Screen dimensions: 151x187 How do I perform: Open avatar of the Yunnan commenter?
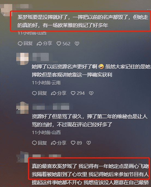pos(22,59)
